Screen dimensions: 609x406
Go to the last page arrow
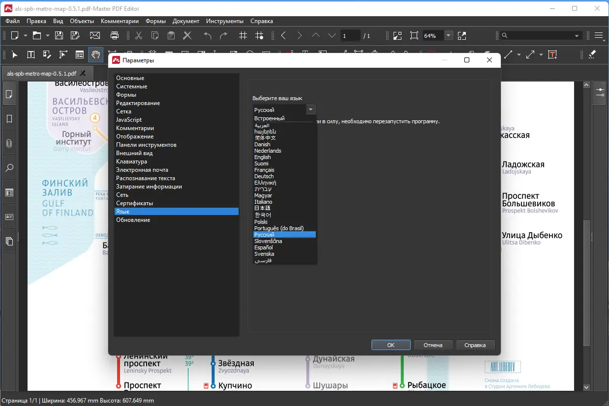pos(300,35)
